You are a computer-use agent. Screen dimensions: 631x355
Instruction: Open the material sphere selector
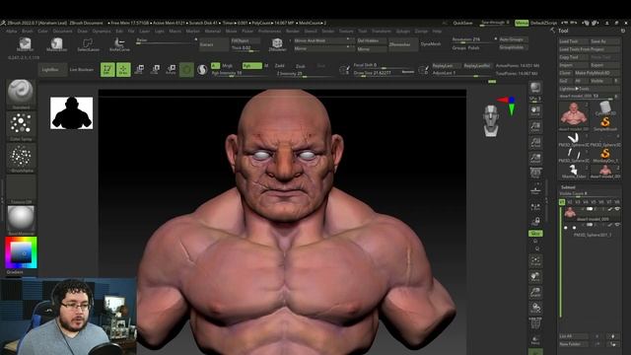coord(21,219)
